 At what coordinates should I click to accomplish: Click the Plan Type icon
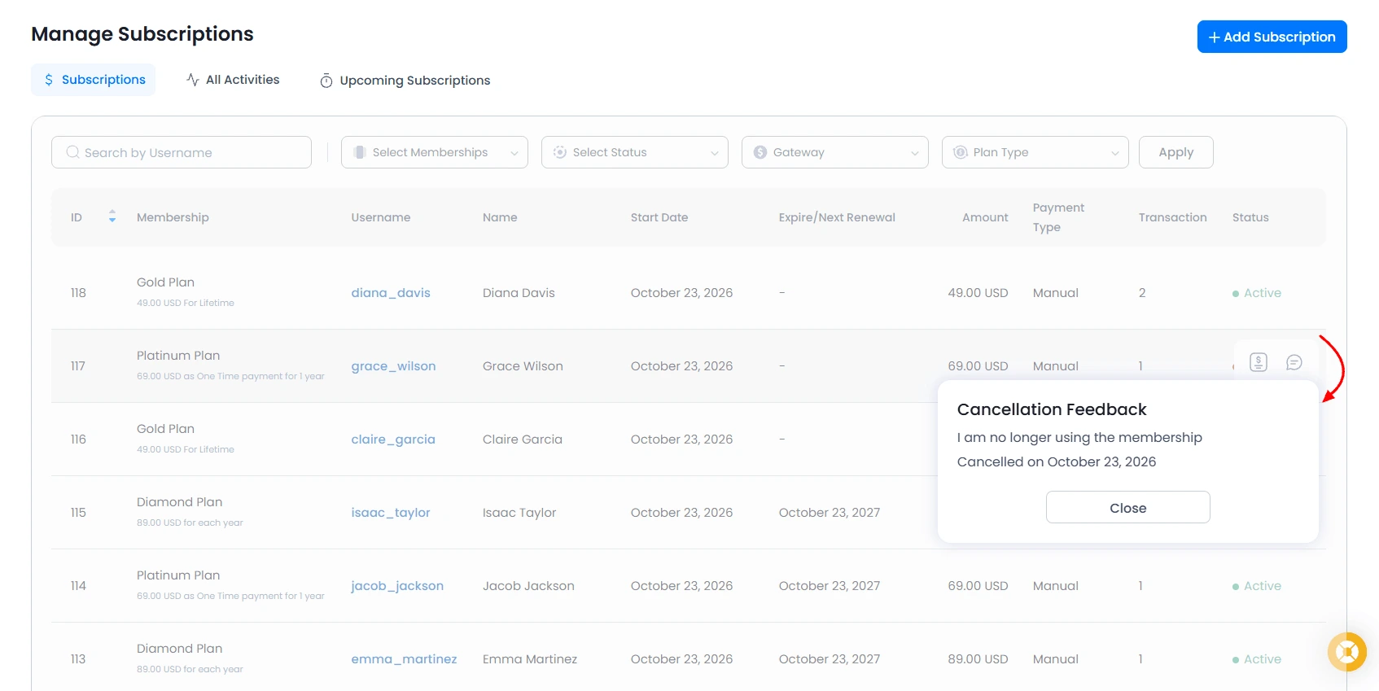click(961, 152)
